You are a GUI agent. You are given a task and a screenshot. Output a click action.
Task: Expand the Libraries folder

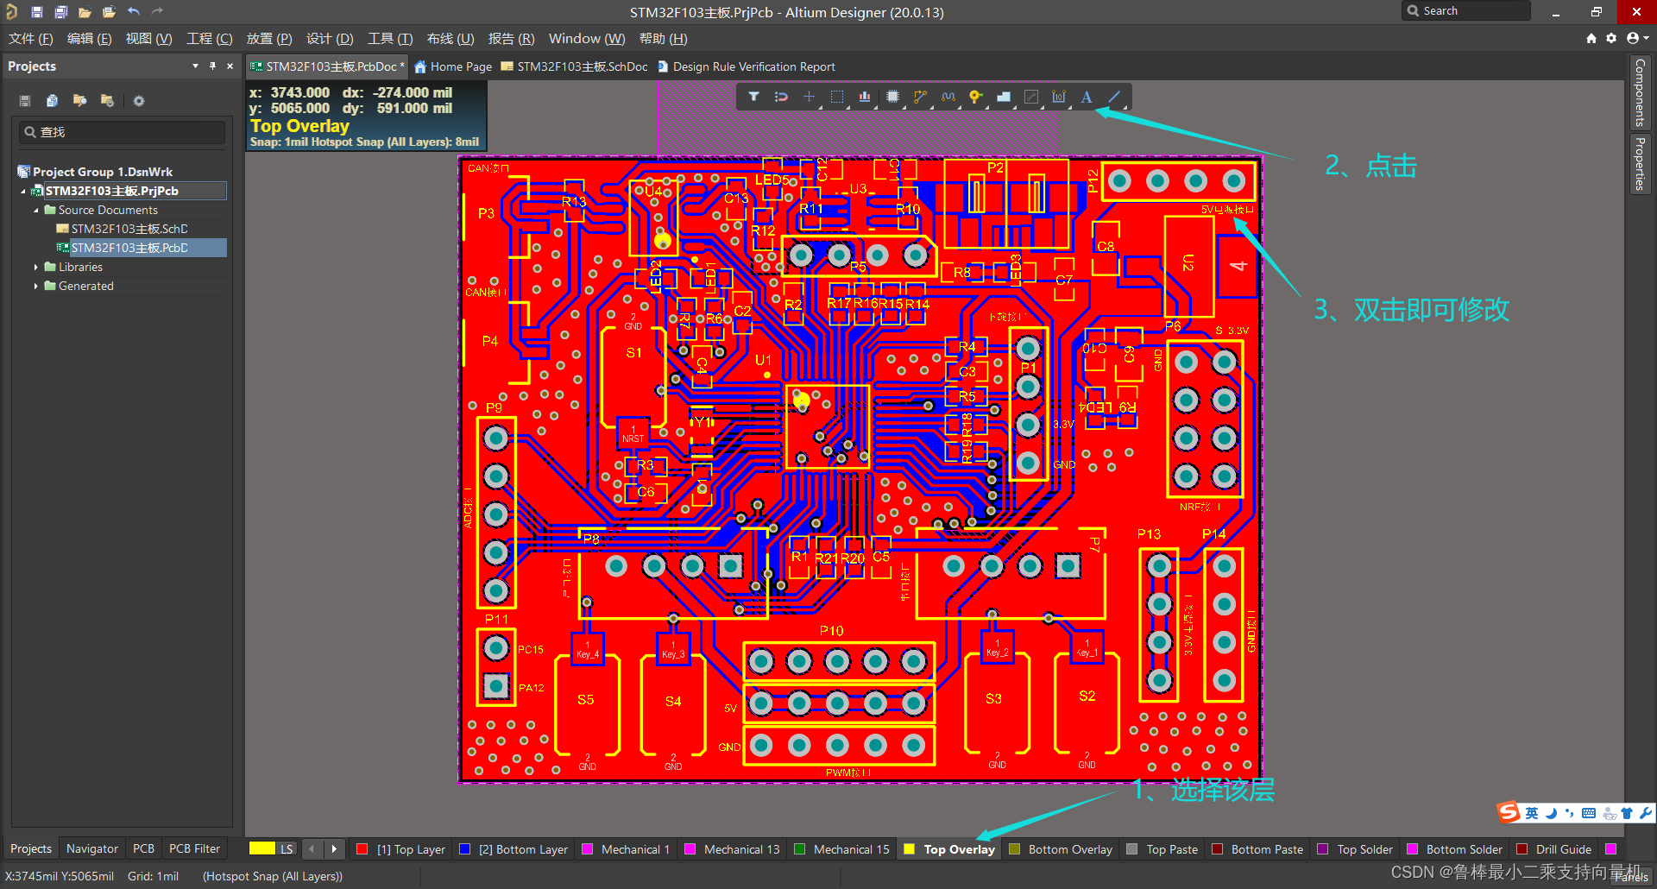(36, 267)
